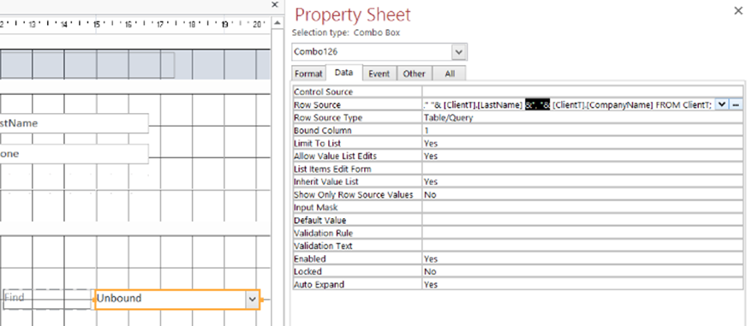Viewport: 752px width, 326px height.
Task: Click Show Only Row Source Values No value
Action: [x=582, y=194]
